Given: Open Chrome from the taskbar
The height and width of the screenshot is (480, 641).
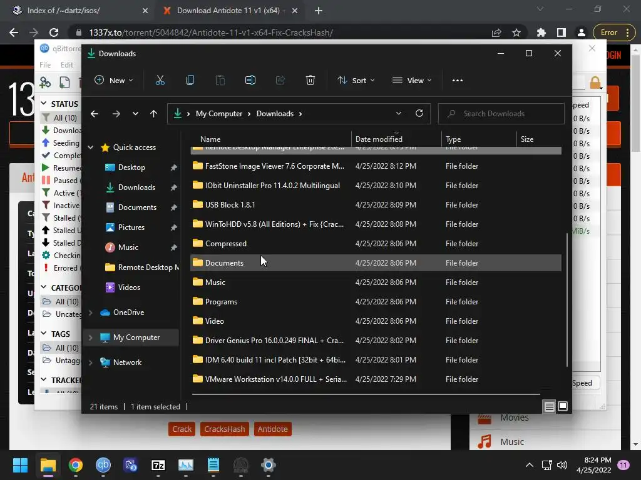Looking at the screenshot, I should 76,465.
